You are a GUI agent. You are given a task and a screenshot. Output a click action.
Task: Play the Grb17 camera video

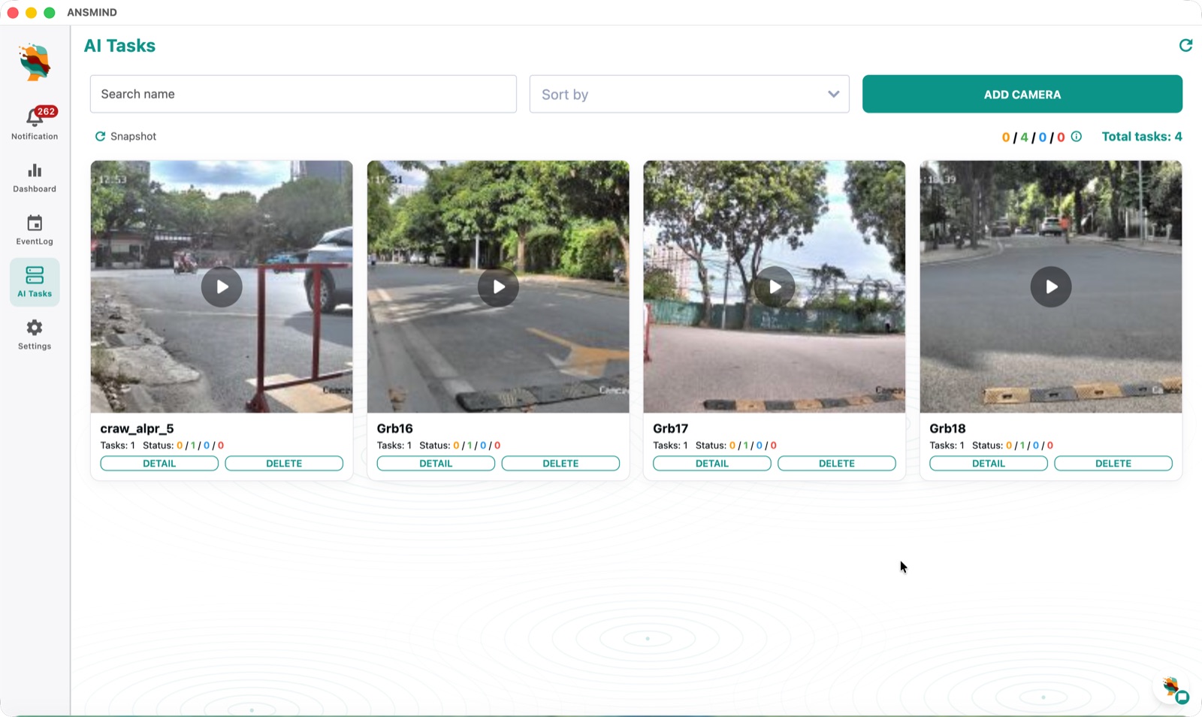coord(775,286)
